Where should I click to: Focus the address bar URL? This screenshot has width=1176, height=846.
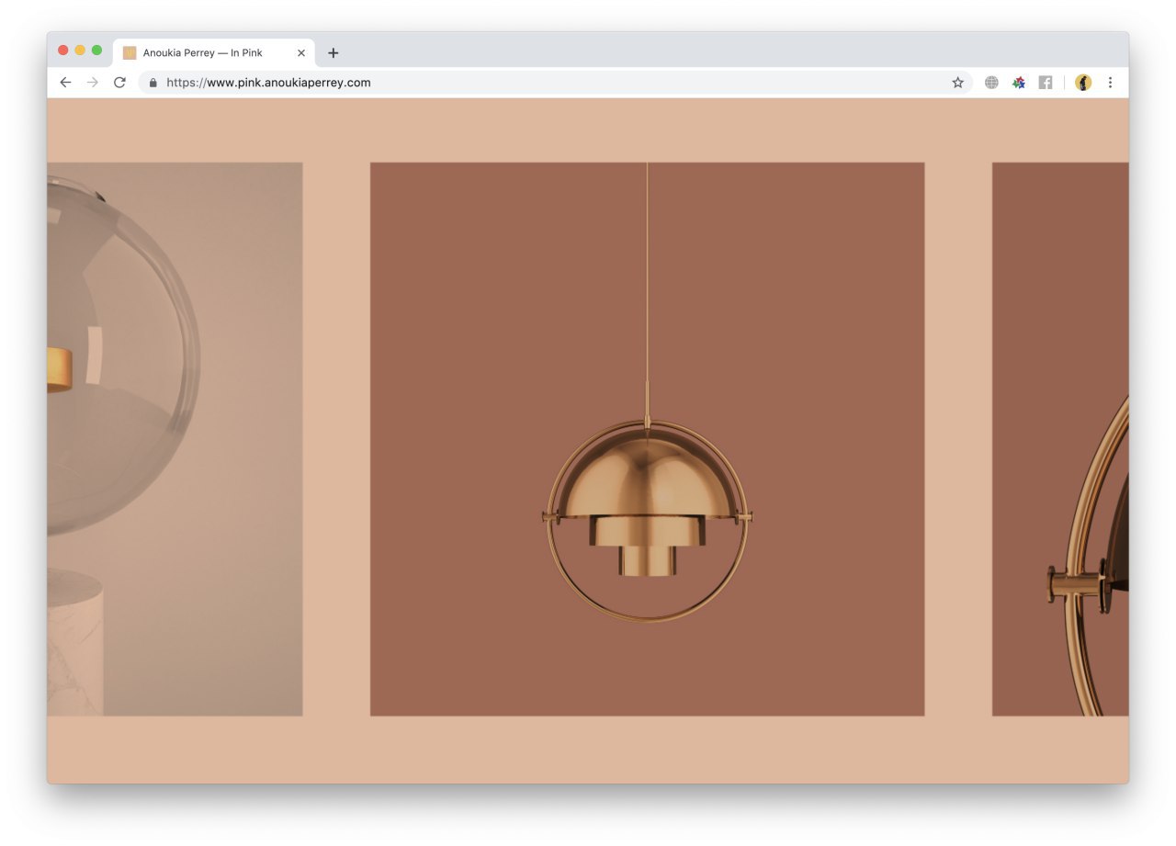coord(555,83)
